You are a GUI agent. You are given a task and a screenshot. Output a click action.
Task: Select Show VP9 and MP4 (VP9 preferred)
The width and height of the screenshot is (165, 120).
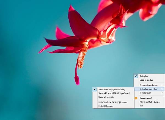(x=113, y=93)
